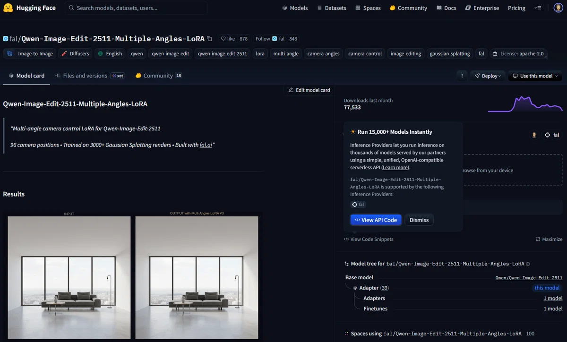Screen dimensions: 567x342
Task: Select the License: apache-2.0 tag
Action: coord(518,53)
